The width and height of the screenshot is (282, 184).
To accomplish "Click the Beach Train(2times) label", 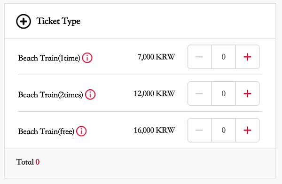I will 51,95.
